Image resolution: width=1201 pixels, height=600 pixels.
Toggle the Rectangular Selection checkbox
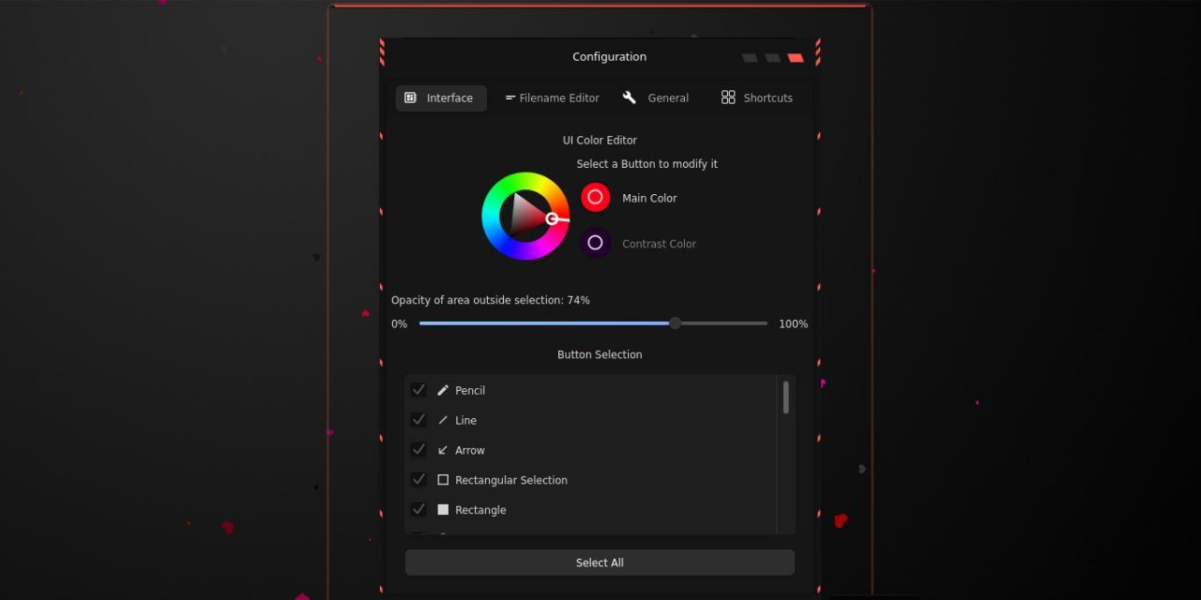click(418, 480)
